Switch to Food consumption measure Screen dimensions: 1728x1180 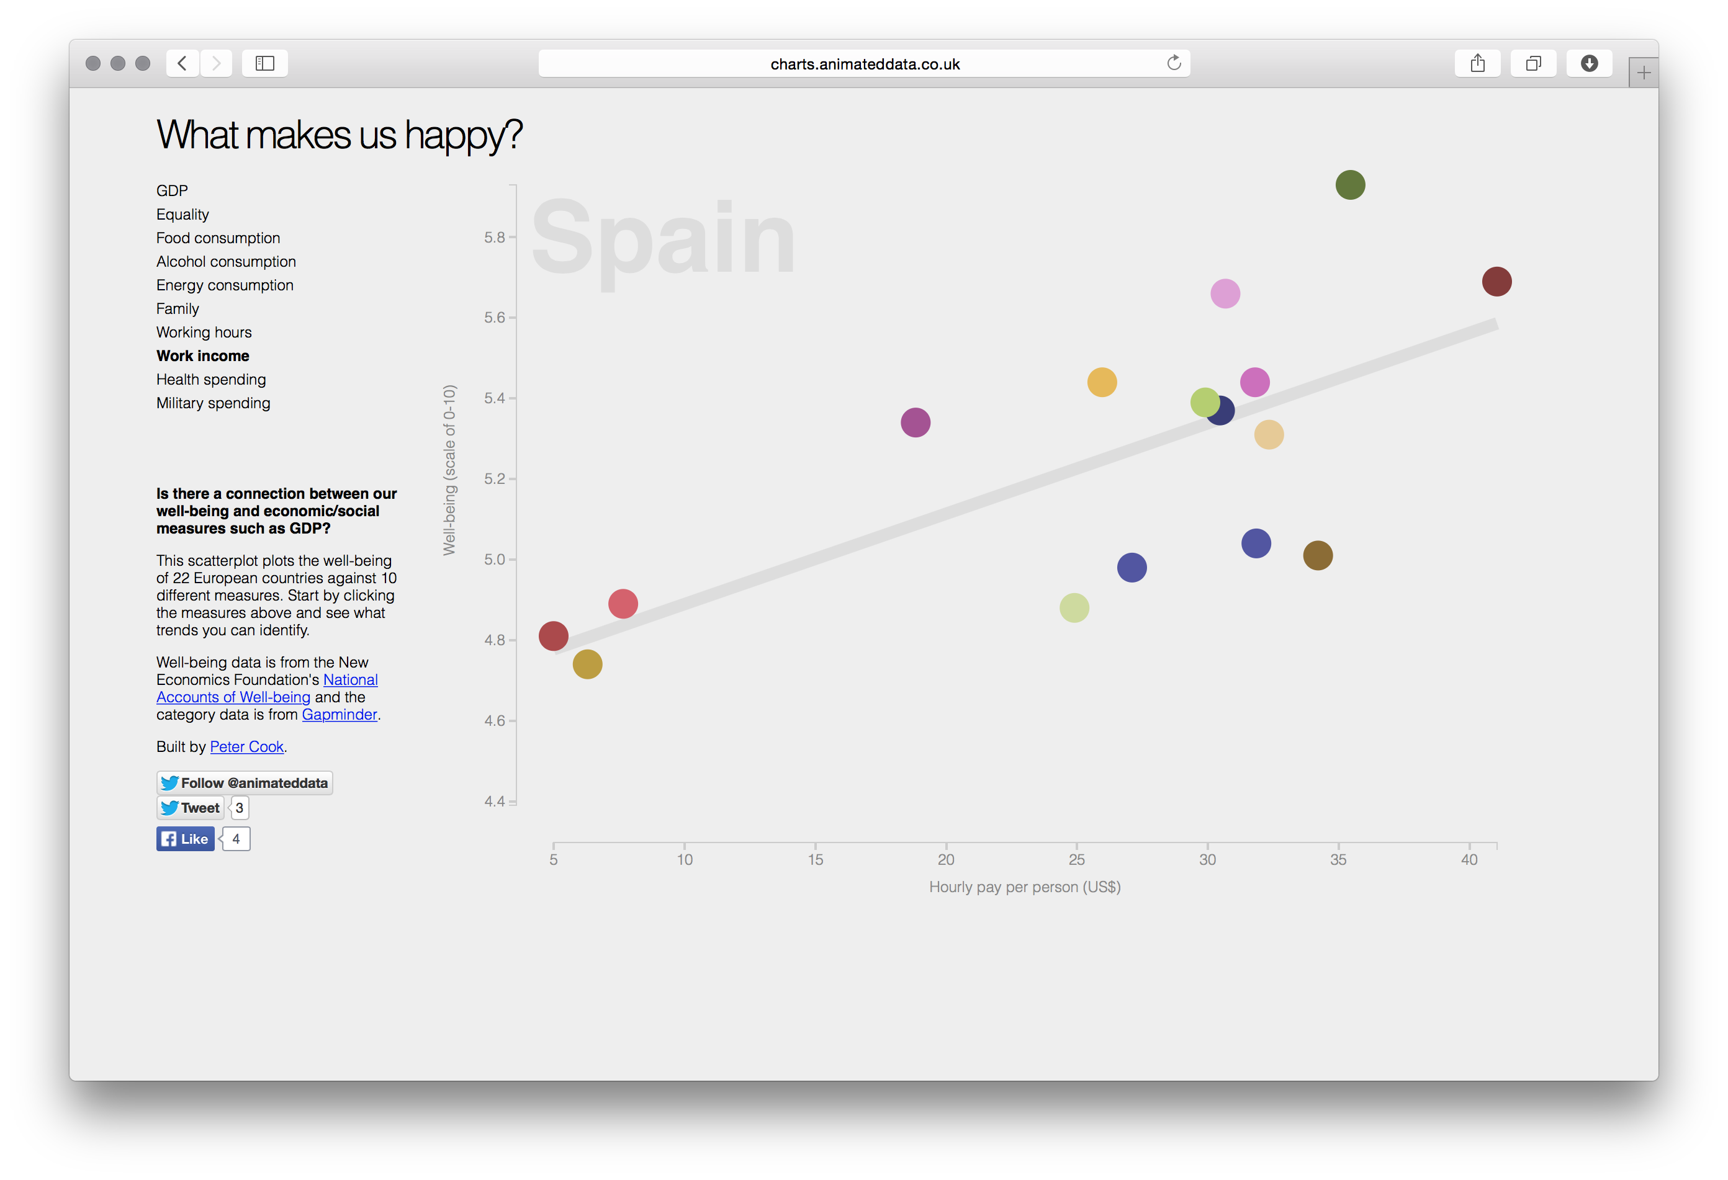pyautogui.click(x=218, y=238)
